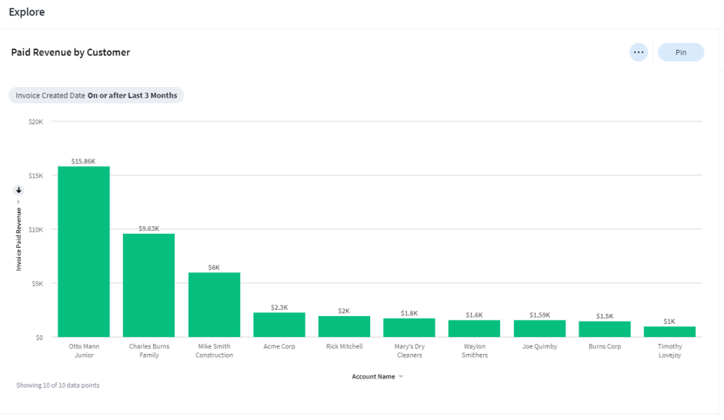The height and width of the screenshot is (420, 724).
Task: Open the three-dot more options menu
Action: pos(638,52)
